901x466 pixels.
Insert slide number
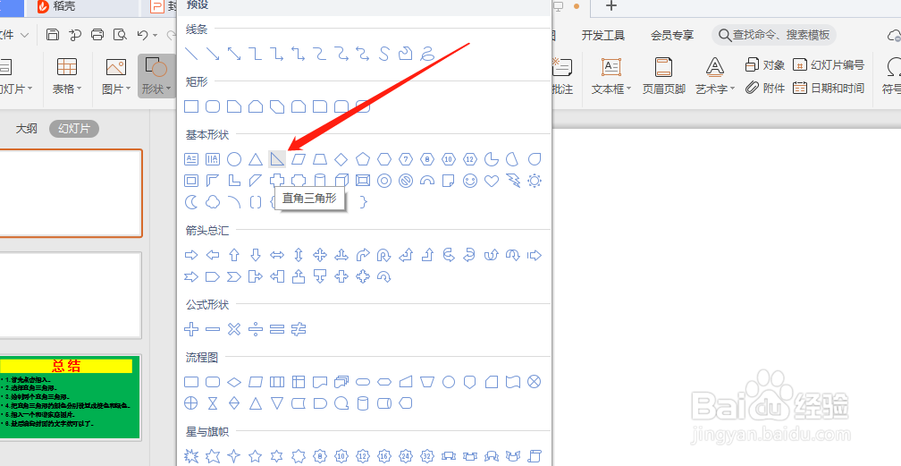(828, 65)
